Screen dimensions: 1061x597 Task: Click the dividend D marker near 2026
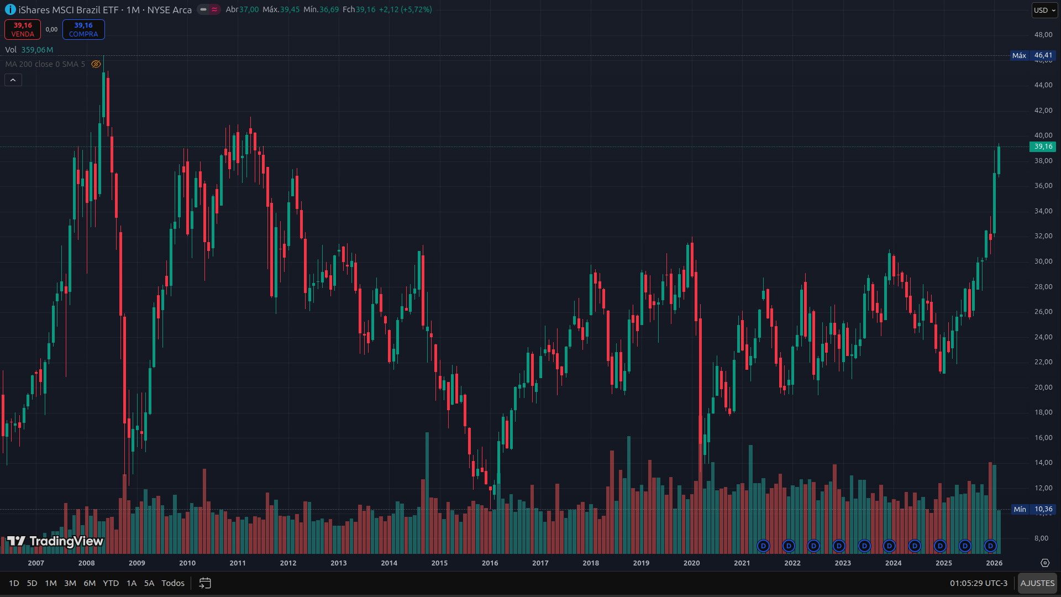990,546
